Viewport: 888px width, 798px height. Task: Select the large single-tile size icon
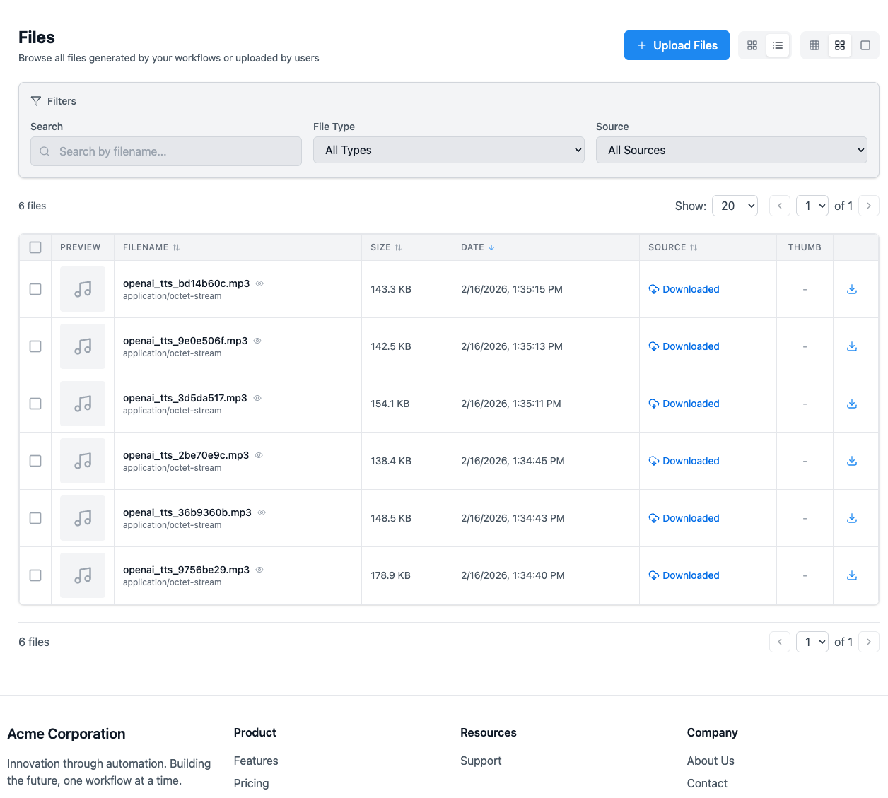(x=865, y=45)
